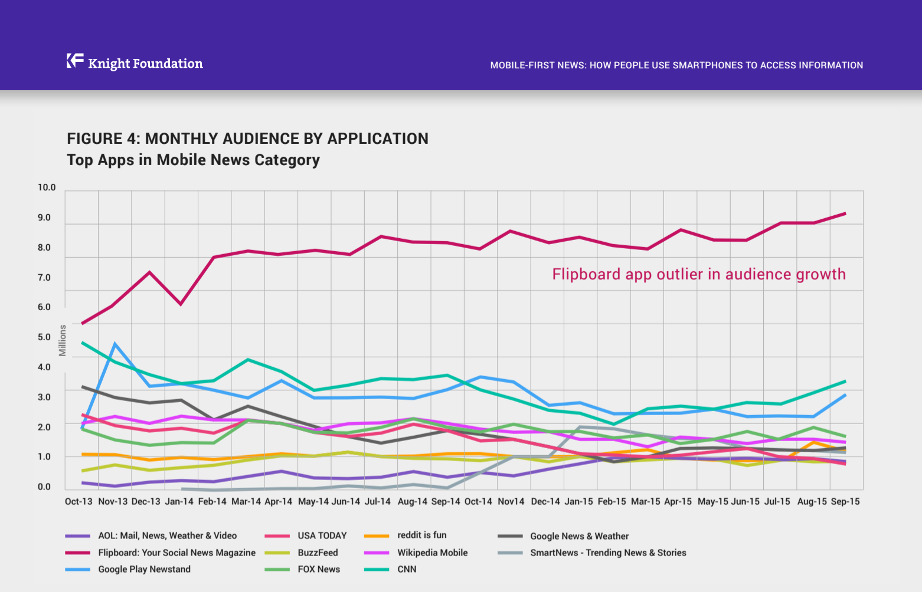Click the Jan-14 x-axis label

click(x=179, y=501)
